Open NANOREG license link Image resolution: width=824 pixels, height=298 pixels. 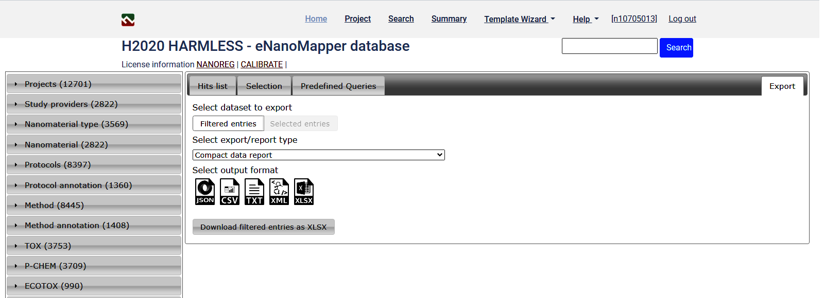tap(215, 64)
